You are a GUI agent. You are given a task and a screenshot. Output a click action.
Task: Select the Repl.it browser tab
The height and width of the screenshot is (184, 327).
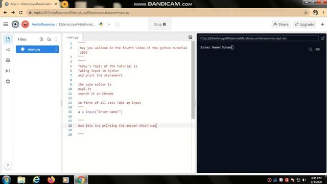point(31,4)
